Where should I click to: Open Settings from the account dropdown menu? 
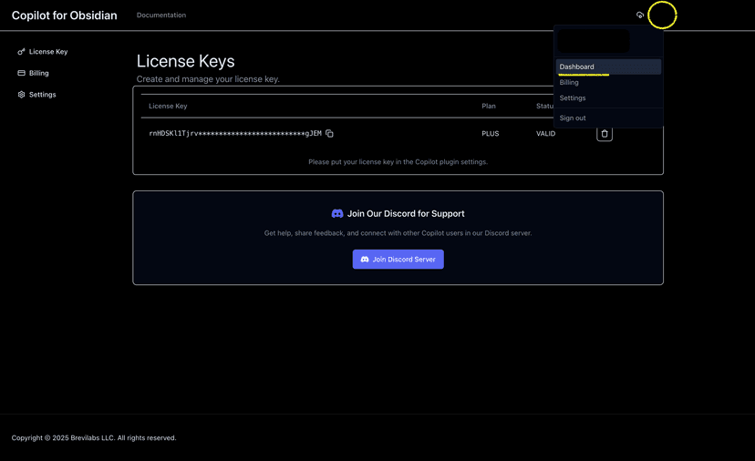click(573, 97)
